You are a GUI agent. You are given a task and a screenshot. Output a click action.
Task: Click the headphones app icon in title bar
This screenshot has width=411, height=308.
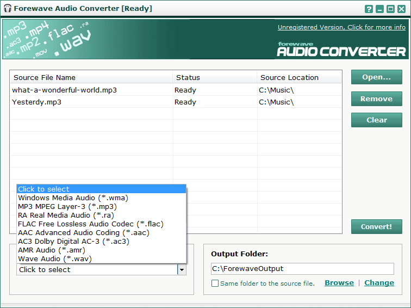pyautogui.click(x=8, y=8)
